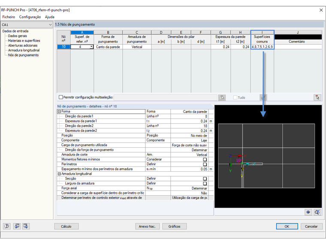326x244 pixels.
Task: Click the t1 0.24 table cell
Action: (220, 47)
